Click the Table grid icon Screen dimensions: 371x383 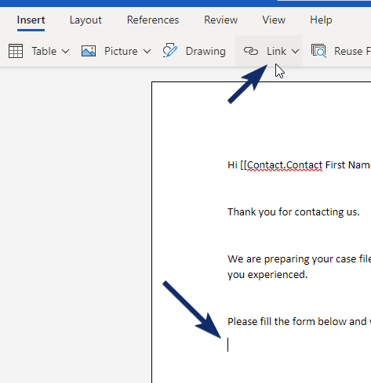(16, 51)
